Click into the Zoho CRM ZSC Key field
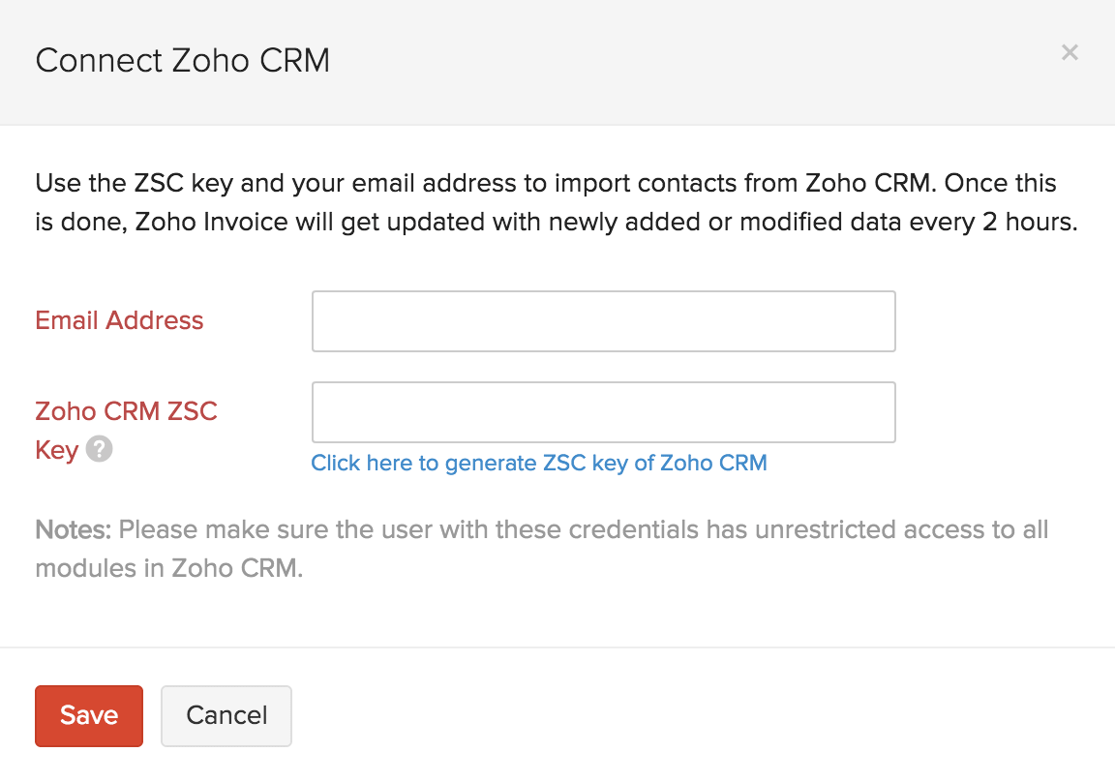The height and width of the screenshot is (782, 1115). [603, 412]
